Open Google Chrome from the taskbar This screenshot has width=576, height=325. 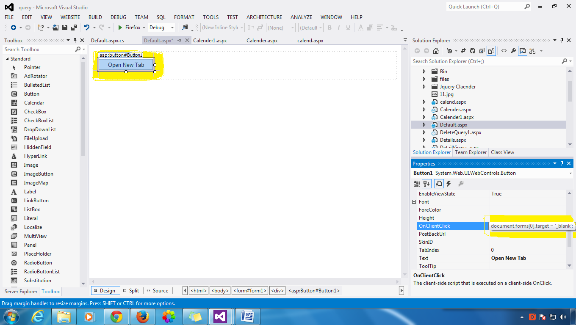116,317
